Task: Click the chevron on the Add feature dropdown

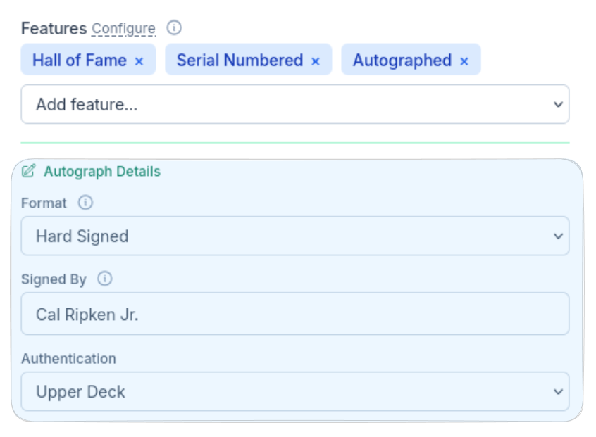Action: pos(559,103)
